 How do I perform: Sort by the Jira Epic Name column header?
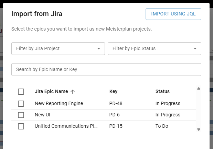pos(51,91)
